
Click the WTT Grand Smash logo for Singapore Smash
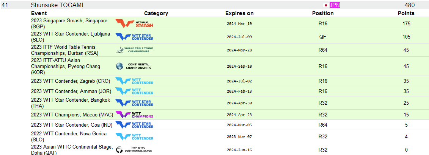134,23
